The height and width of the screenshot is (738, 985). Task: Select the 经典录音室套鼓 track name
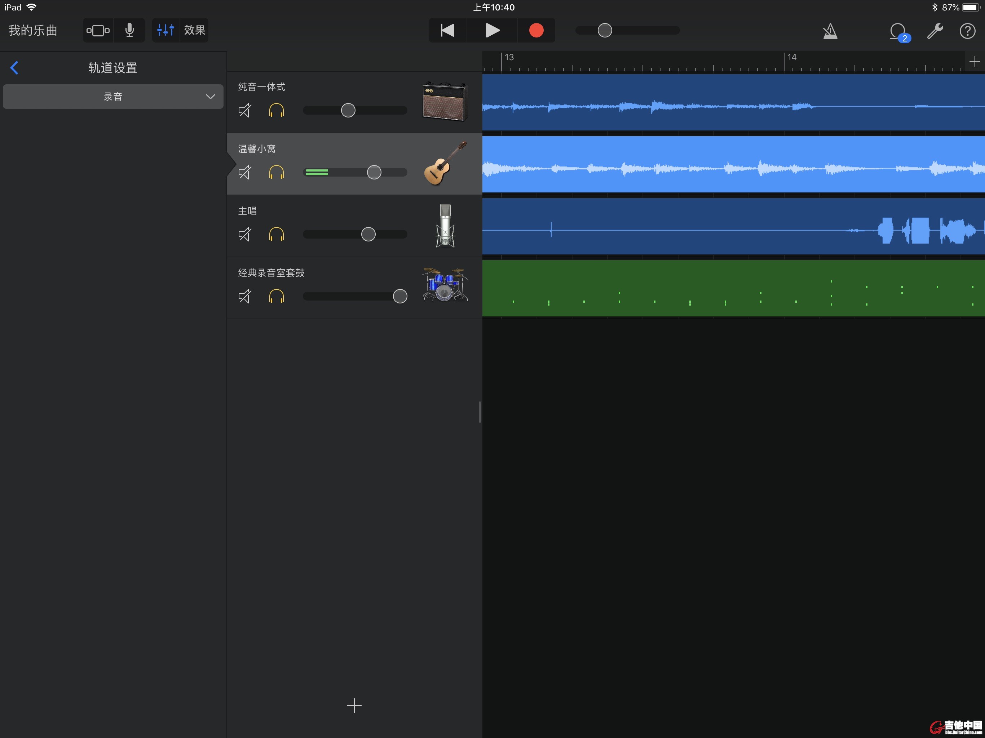click(x=271, y=273)
